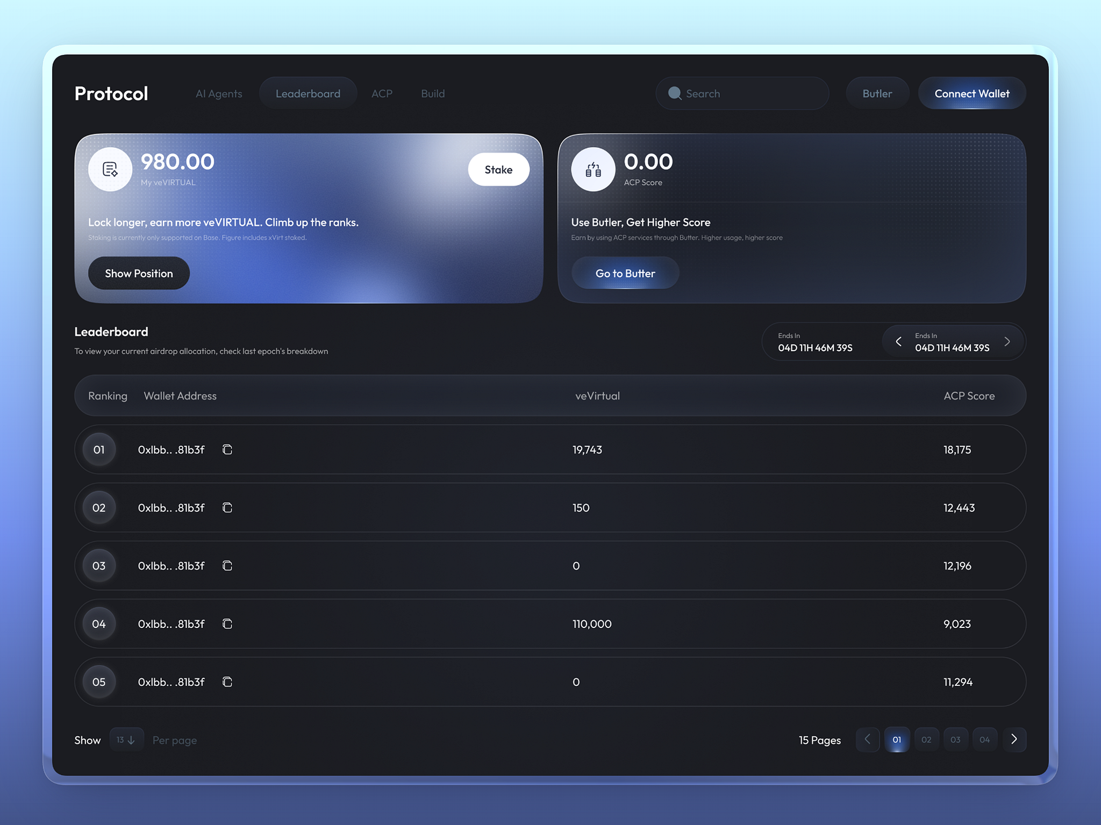Select pagination page 02
The width and height of the screenshot is (1101, 825).
[926, 740]
